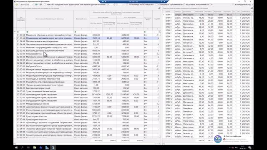267x150 pixels.
Task: Click the value 10352,52 in Градостроительство row
Action: tap(96, 116)
